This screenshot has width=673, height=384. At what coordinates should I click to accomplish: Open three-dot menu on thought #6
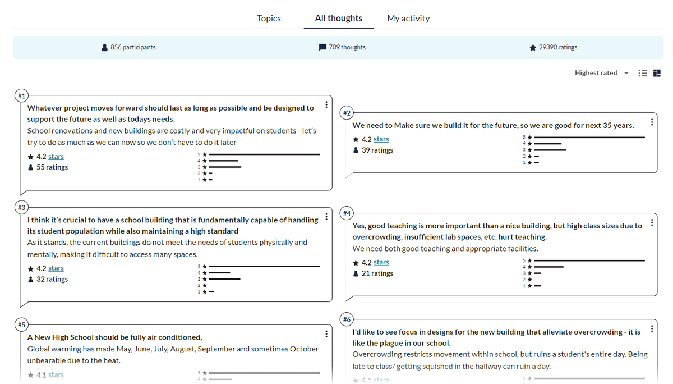pos(651,329)
